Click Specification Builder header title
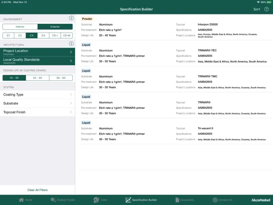The image size is (273, 205). (136, 9)
